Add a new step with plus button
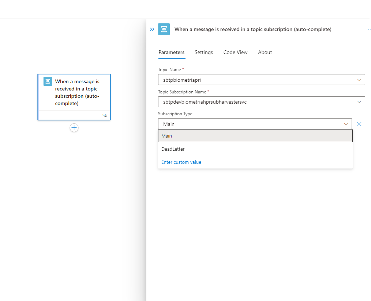371x301 pixels. [74, 128]
